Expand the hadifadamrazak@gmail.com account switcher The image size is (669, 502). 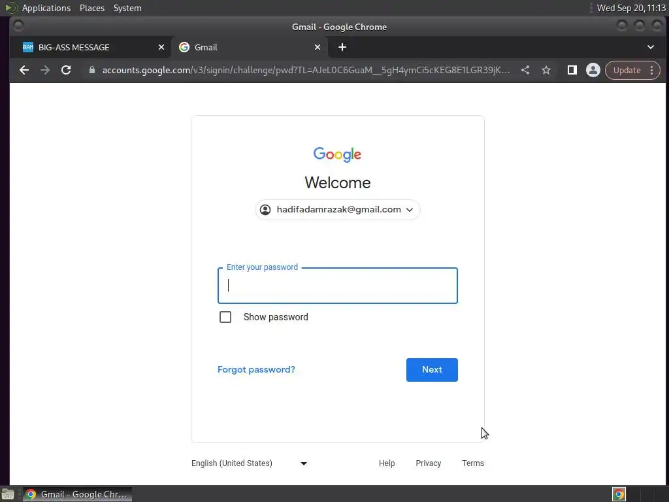[338, 210]
